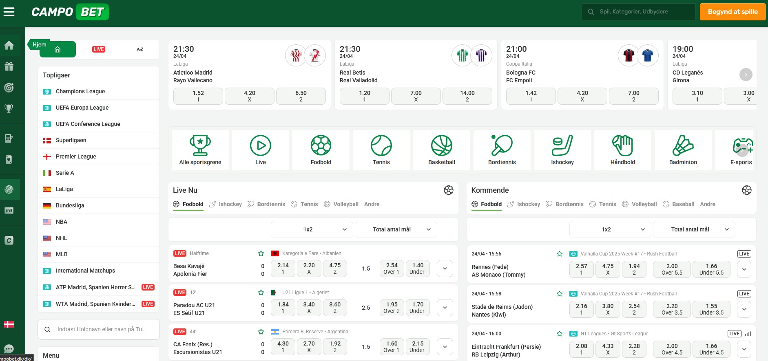This screenshot has width=768, height=361.
Task: Click the gift promotions sidebar icon
Action: pyautogui.click(x=9, y=66)
